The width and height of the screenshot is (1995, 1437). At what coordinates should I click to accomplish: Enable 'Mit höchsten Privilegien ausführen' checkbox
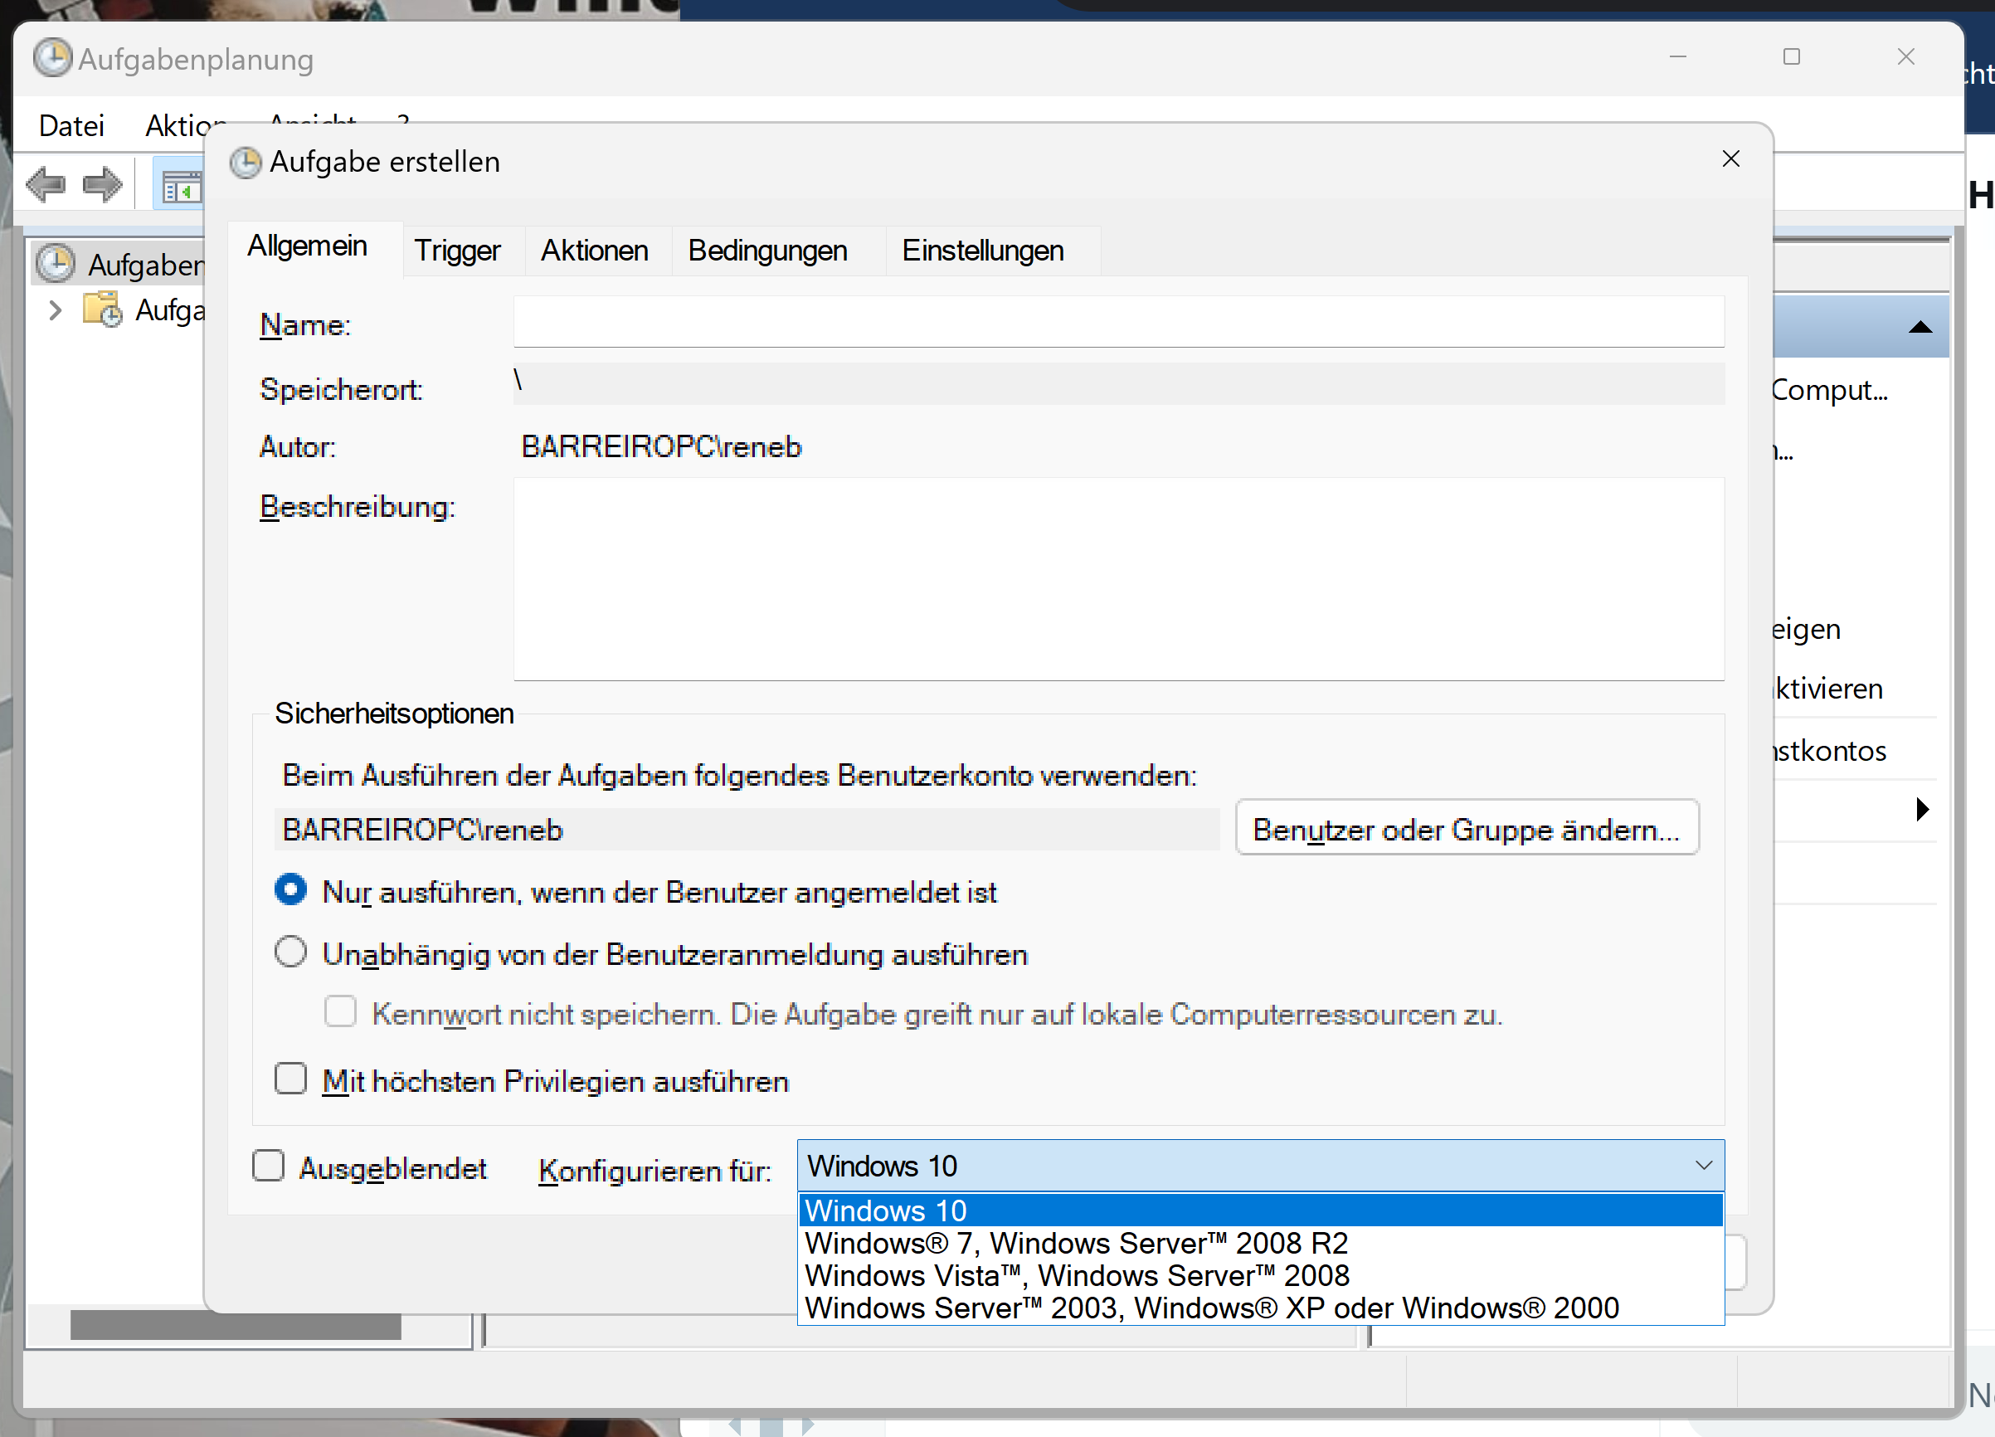pyautogui.click(x=291, y=1079)
